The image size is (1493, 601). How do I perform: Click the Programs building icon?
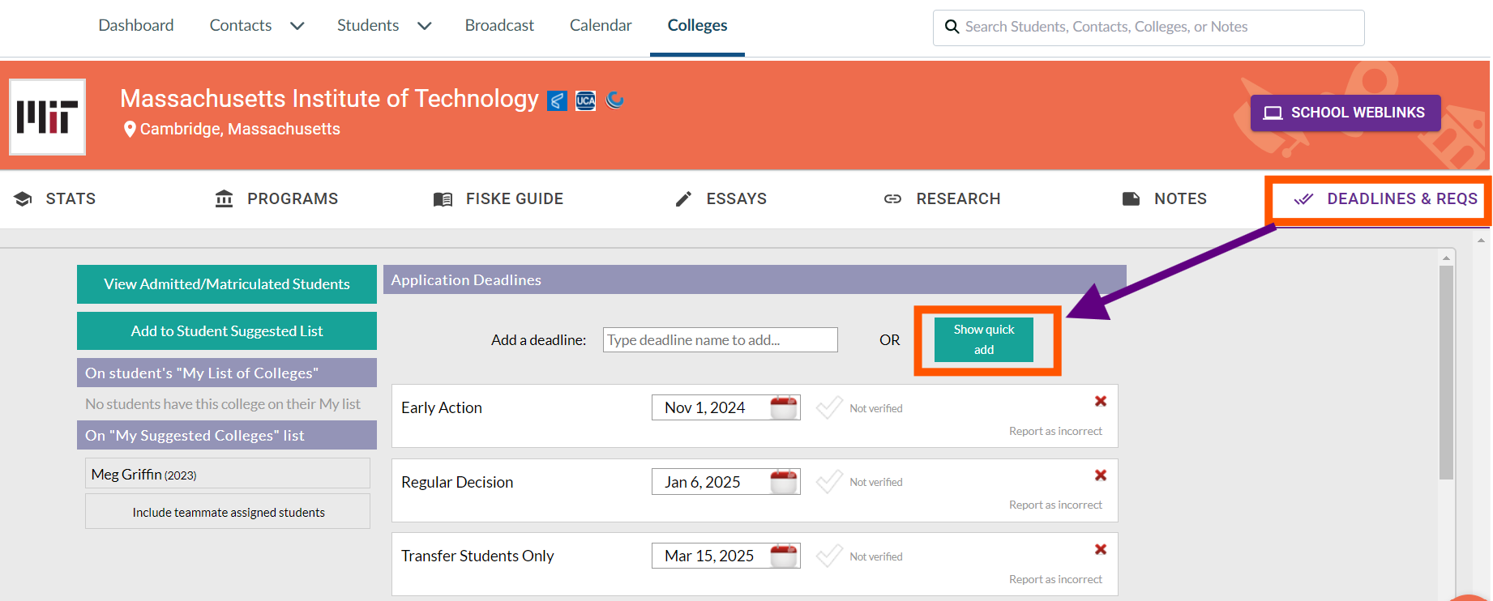(x=225, y=198)
